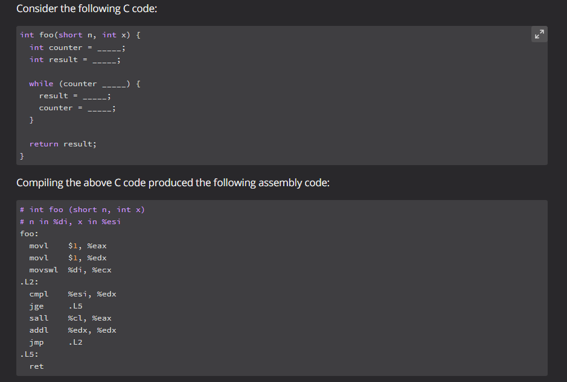Click the heading Consider the following C code

[x=86, y=8]
